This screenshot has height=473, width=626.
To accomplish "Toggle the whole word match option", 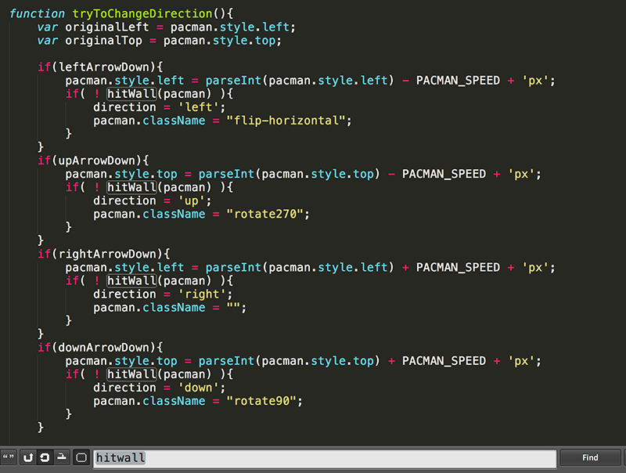I will pyautogui.click(x=8, y=457).
